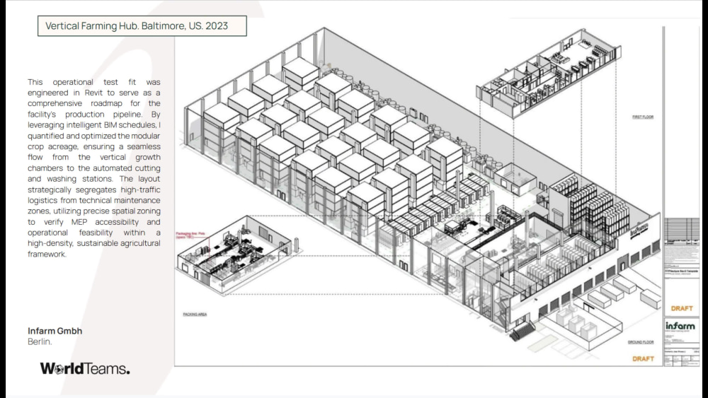The image size is (708, 398).
Task: Click the project description paragraph
Action: (x=94, y=168)
